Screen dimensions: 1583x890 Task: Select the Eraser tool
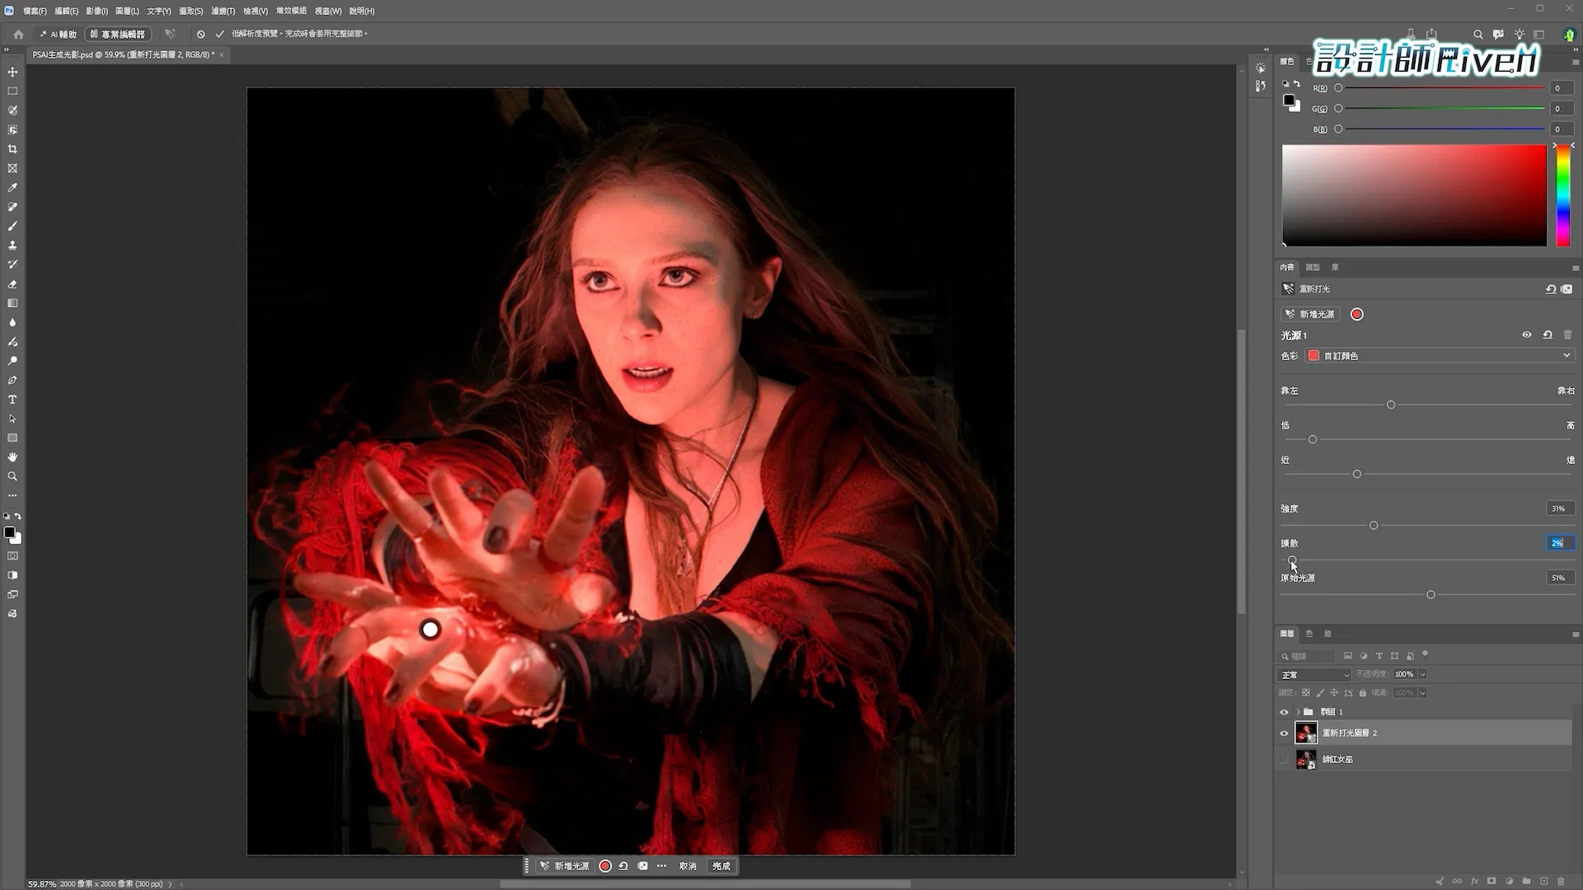click(12, 284)
